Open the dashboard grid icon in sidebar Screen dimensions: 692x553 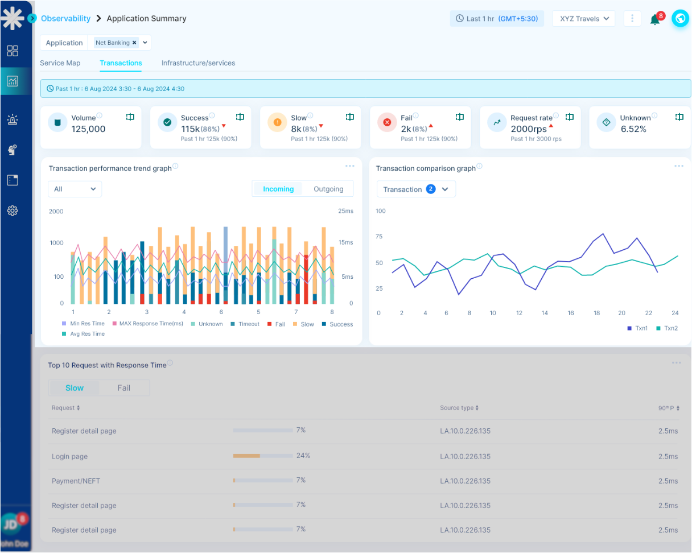[13, 51]
